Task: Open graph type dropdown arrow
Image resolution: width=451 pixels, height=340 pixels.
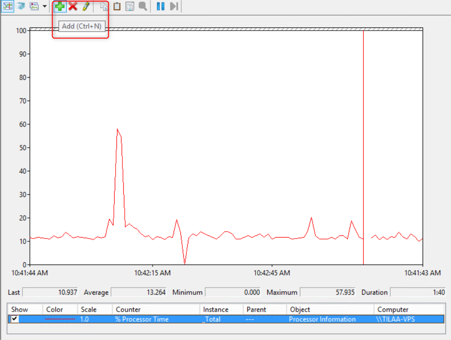Action: [x=45, y=6]
